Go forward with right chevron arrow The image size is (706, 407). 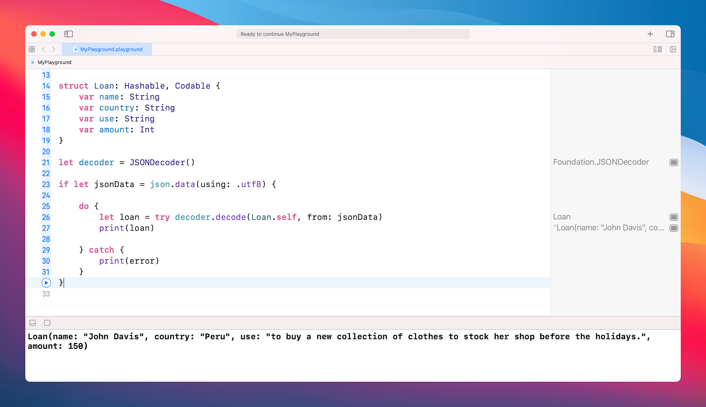[x=54, y=49]
